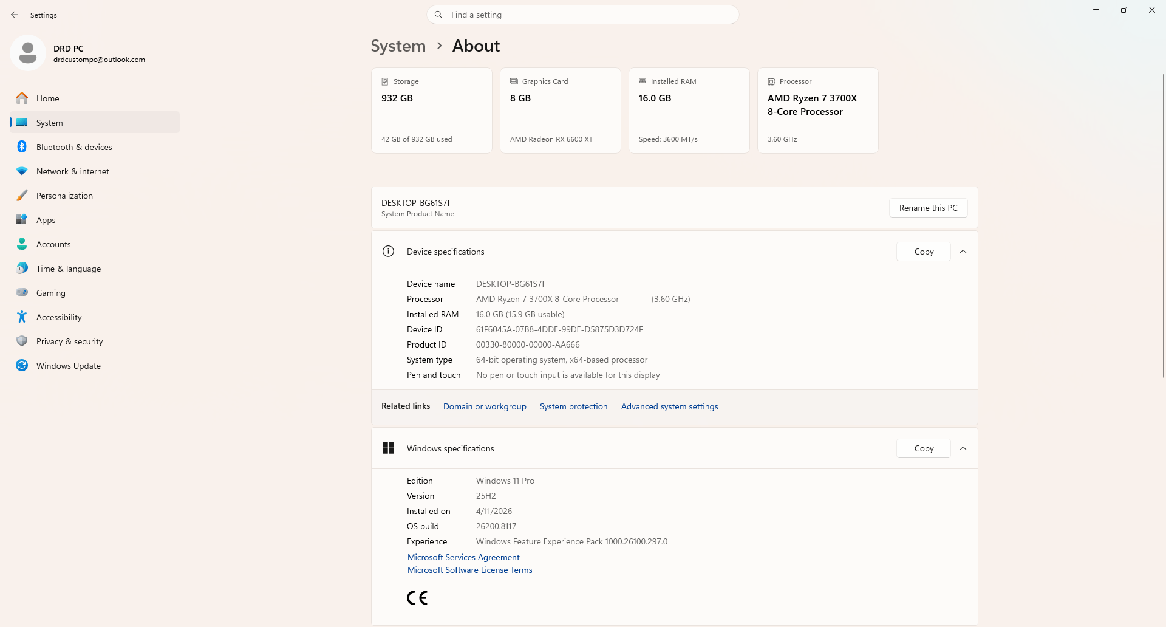The width and height of the screenshot is (1166, 627).
Task: Click the Find a setting search box
Action: [x=583, y=15]
